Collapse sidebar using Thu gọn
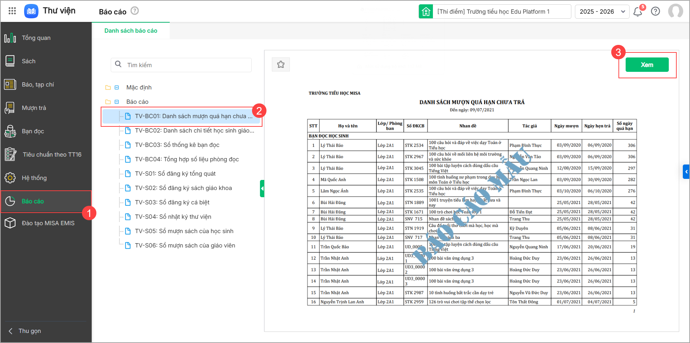 point(29,331)
